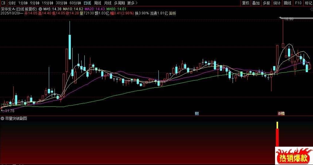The width and height of the screenshot is (313, 165).
Task: Open the 多股 multi-stock view
Action: coord(266,3)
